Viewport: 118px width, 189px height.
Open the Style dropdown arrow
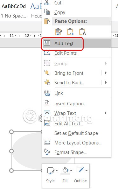tap(57, 171)
